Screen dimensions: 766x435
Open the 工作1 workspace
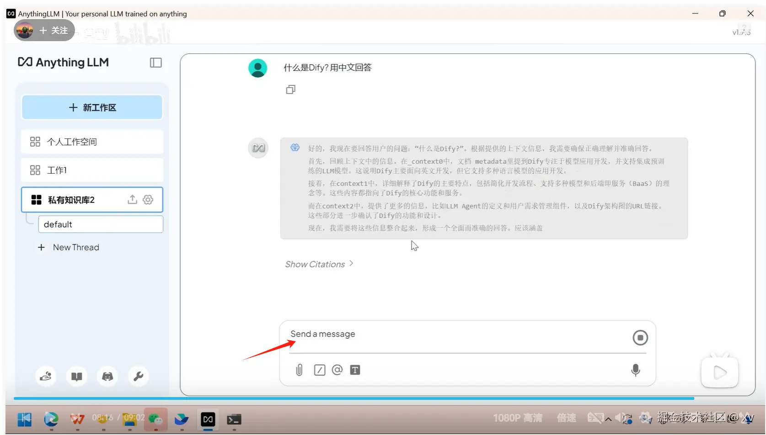coord(92,170)
